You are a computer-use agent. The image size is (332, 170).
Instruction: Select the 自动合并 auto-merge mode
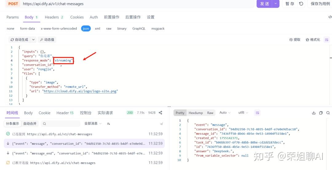30,123
